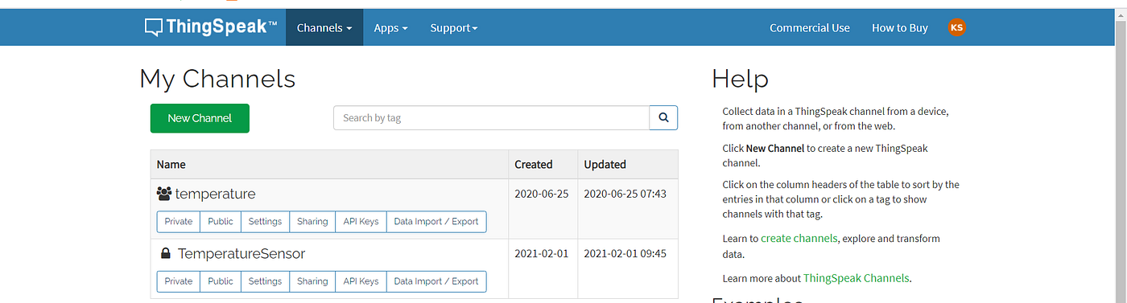Open Settings for temperature channel

pos(265,222)
